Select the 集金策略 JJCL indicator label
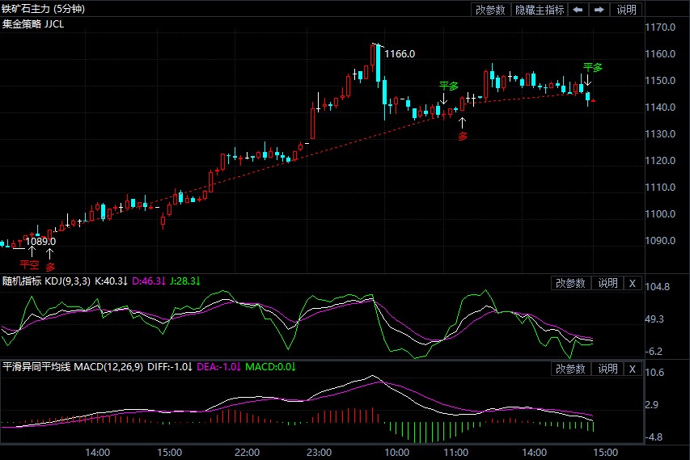The image size is (690, 460). pyautogui.click(x=33, y=24)
